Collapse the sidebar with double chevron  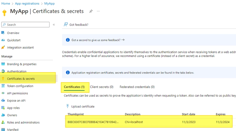54,25
